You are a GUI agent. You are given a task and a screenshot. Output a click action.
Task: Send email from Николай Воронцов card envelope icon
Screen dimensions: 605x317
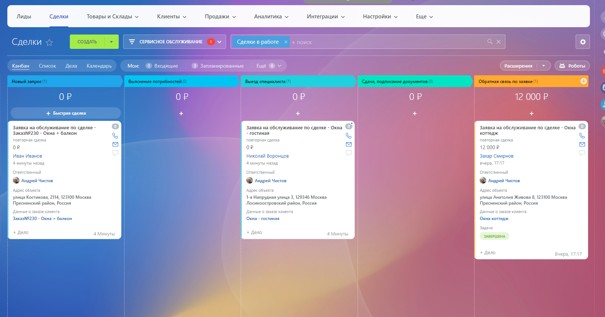[349, 144]
